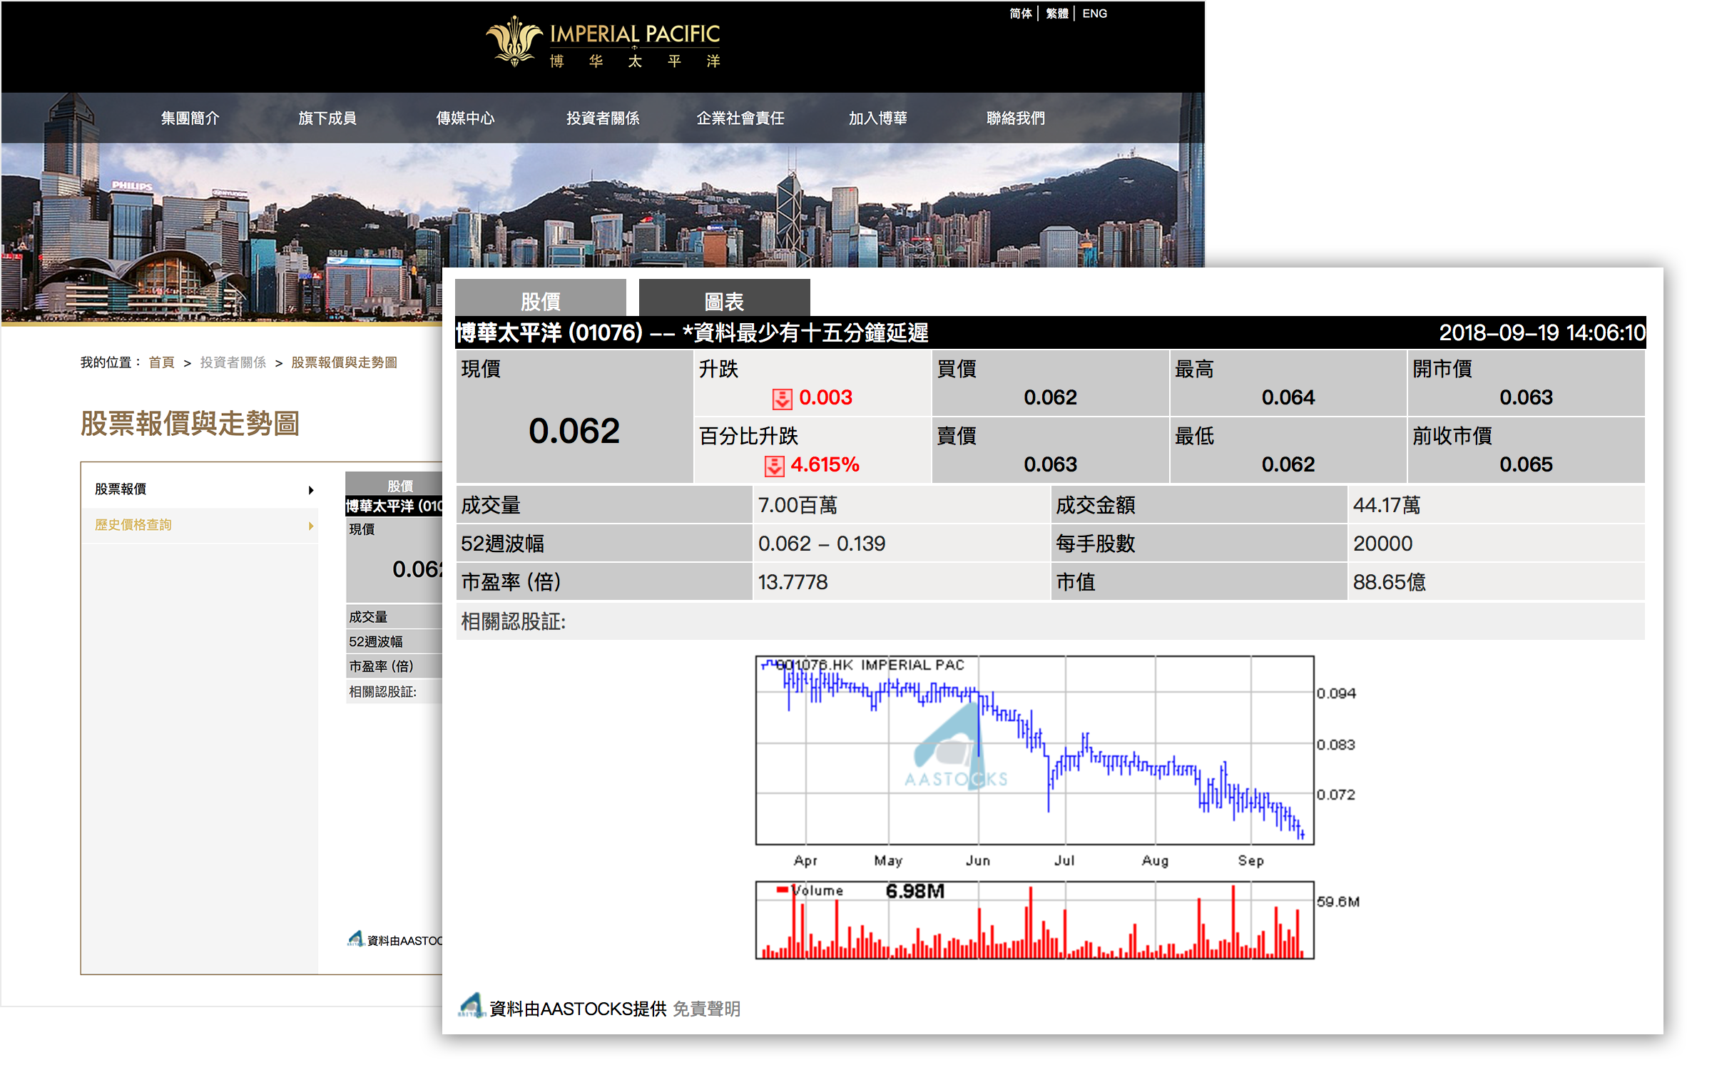The width and height of the screenshot is (1712, 1070).
Task: Click 投資者關係 breadcrumb link
Action: click(233, 362)
